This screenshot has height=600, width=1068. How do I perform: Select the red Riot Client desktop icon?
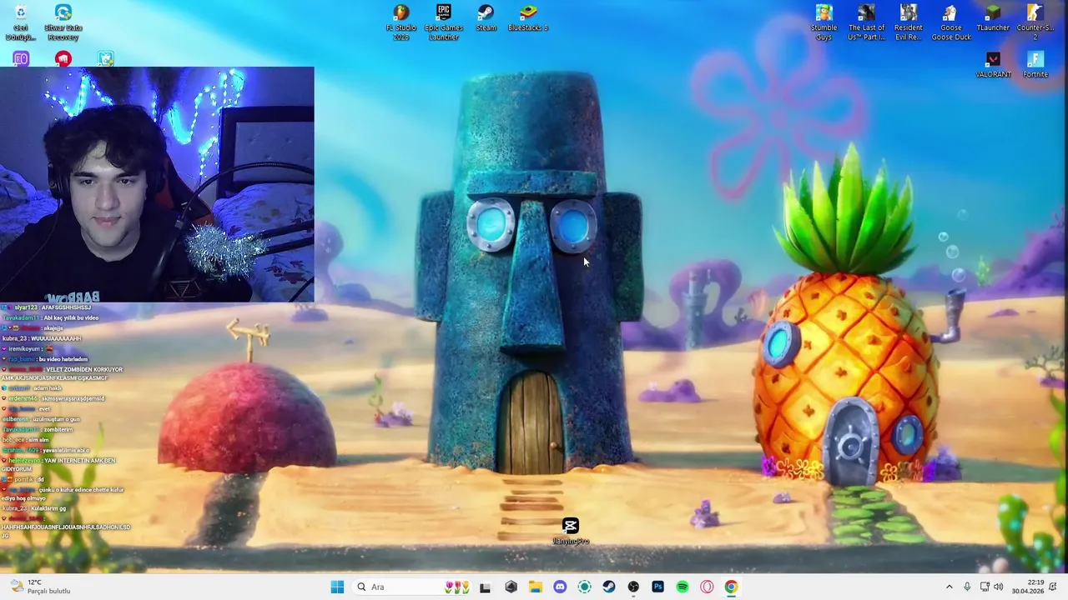pyautogui.click(x=63, y=59)
